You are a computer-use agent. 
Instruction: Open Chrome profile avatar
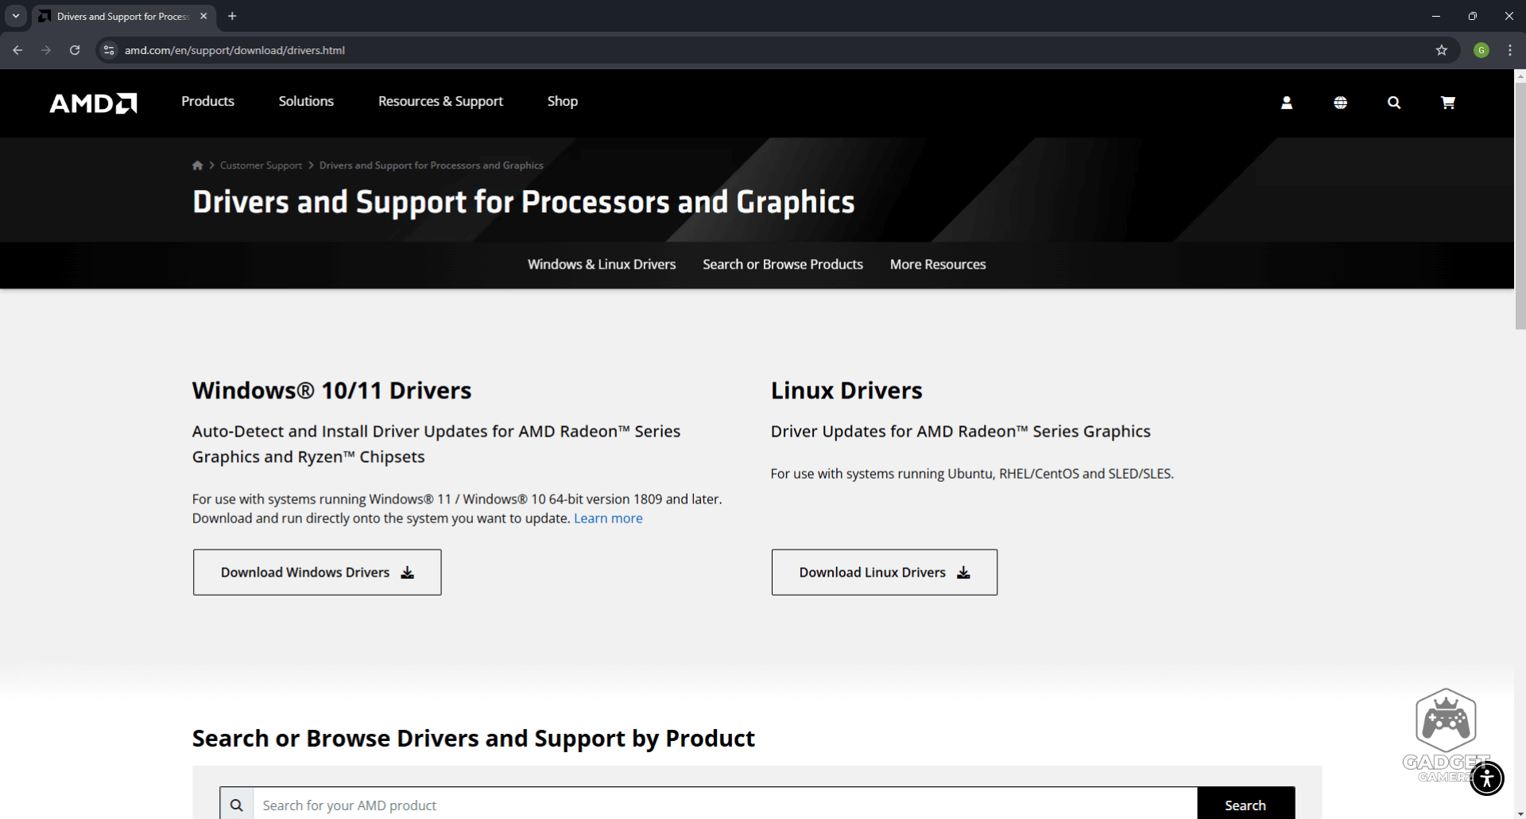(1481, 50)
